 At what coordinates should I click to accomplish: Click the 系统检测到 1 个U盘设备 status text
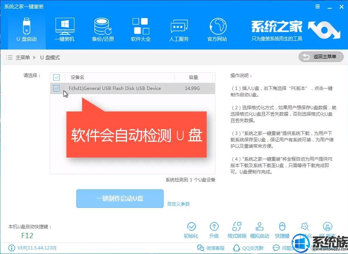point(190,180)
